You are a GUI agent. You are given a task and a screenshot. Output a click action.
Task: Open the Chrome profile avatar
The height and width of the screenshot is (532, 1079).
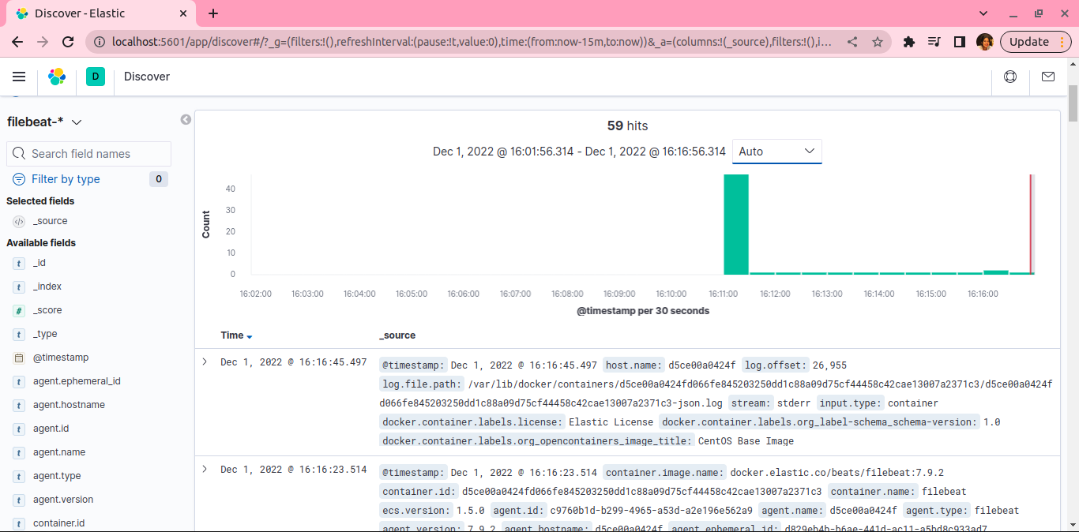pos(985,42)
